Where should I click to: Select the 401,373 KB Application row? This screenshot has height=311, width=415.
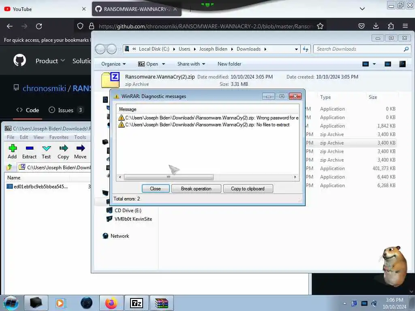[x=351, y=168]
